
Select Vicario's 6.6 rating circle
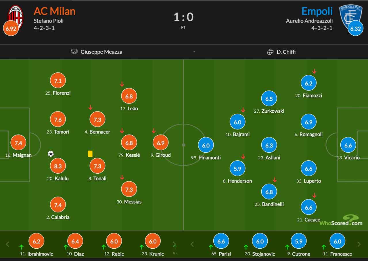coord(348,145)
